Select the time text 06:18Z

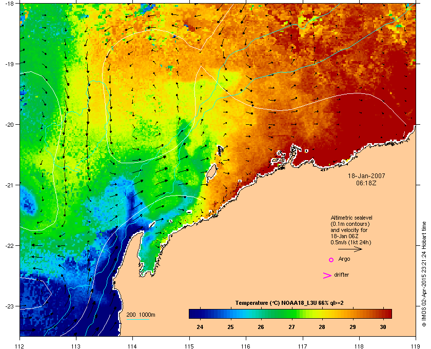coord(366,183)
